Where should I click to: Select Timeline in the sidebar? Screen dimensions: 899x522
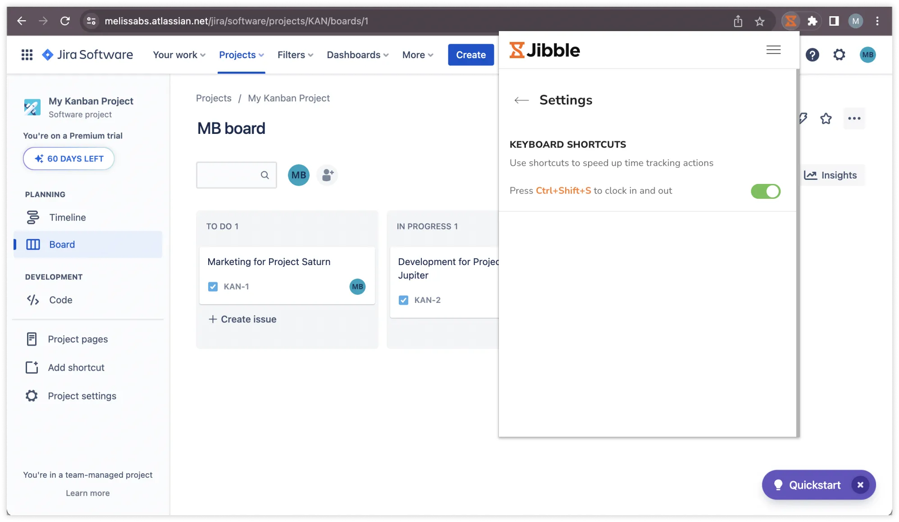[67, 217]
